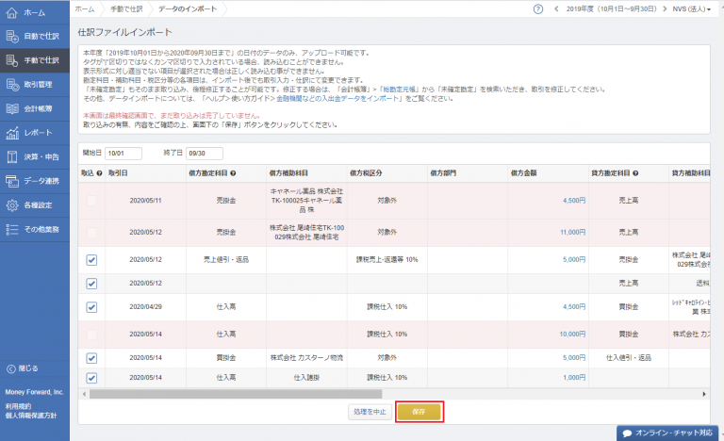The image size is (724, 441).
Task: Open 個人情報保護方針 link
Action: (x=31, y=416)
